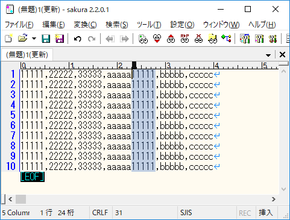Click line number 1 in gutter
The width and height of the screenshot is (290, 220).
[x=13, y=74]
